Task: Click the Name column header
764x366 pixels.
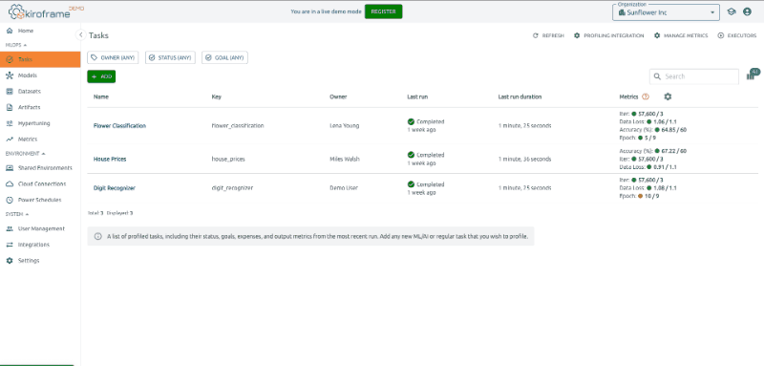Action: coord(101,97)
